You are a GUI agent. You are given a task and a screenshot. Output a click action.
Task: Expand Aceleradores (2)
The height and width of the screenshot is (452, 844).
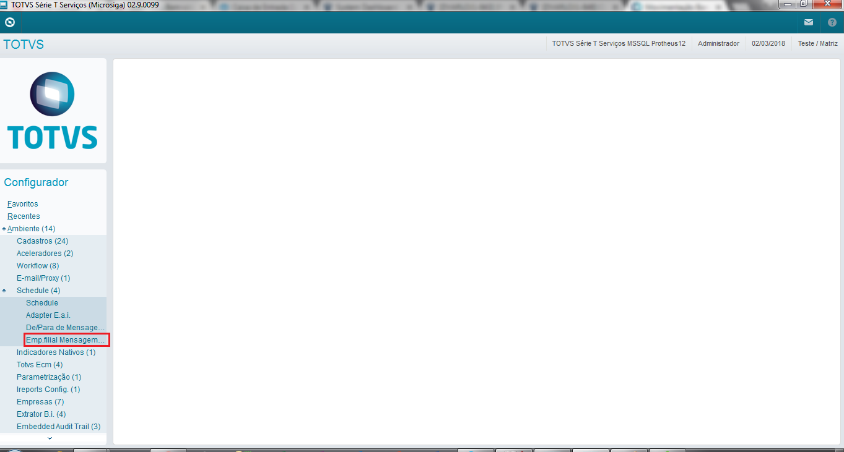[45, 254]
